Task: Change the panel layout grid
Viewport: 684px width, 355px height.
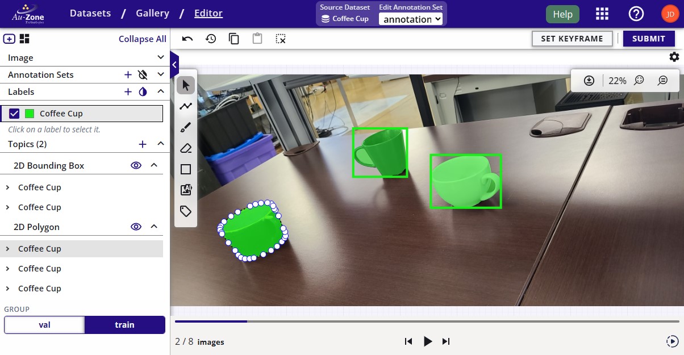Action: (24, 39)
